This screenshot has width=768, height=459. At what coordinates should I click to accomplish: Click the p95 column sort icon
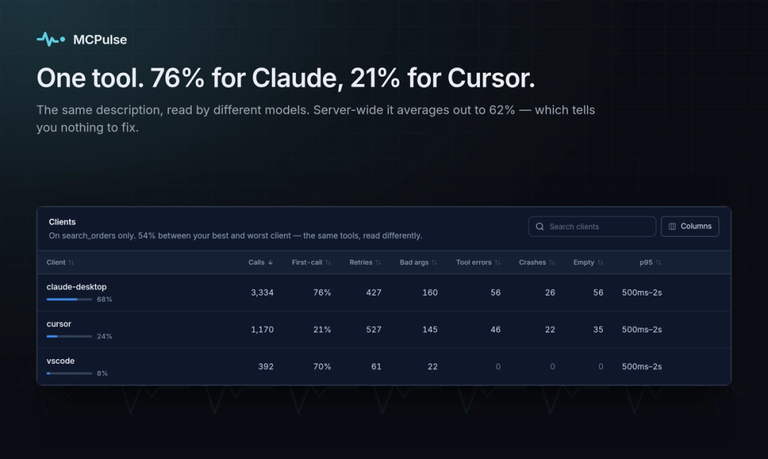click(x=659, y=263)
